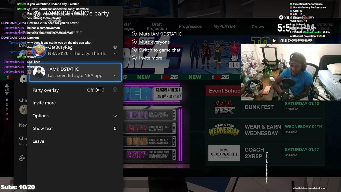Click the X button icon
341x192 pixels.
134,42
